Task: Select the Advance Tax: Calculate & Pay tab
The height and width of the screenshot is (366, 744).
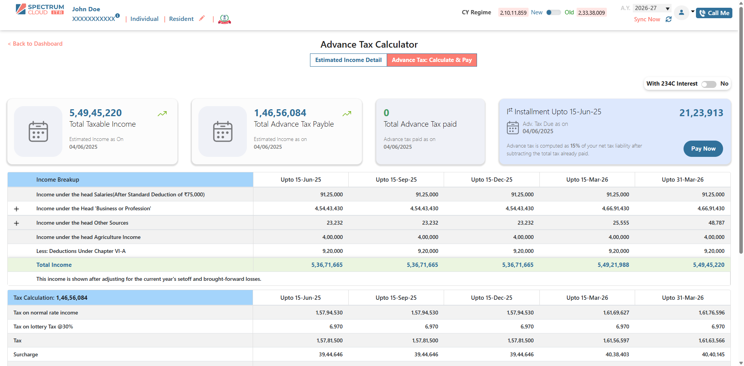Action: 432,60
